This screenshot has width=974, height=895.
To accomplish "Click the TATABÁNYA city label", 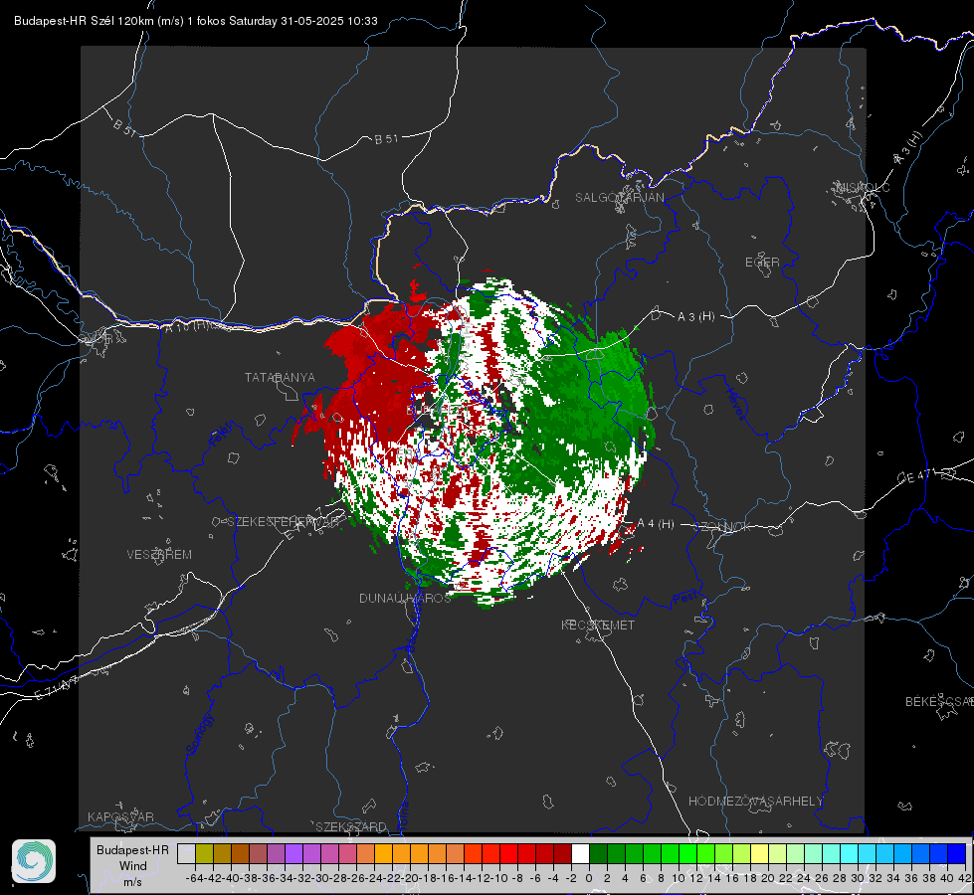I will click(280, 378).
